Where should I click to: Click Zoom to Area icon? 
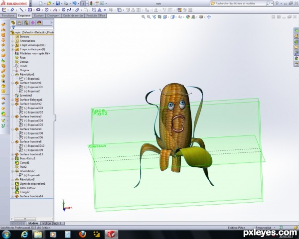coord(149,17)
